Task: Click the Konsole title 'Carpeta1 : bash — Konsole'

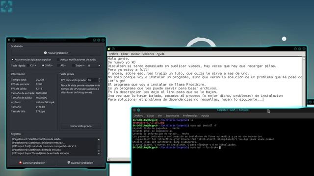Action: [x=233, y=110]
